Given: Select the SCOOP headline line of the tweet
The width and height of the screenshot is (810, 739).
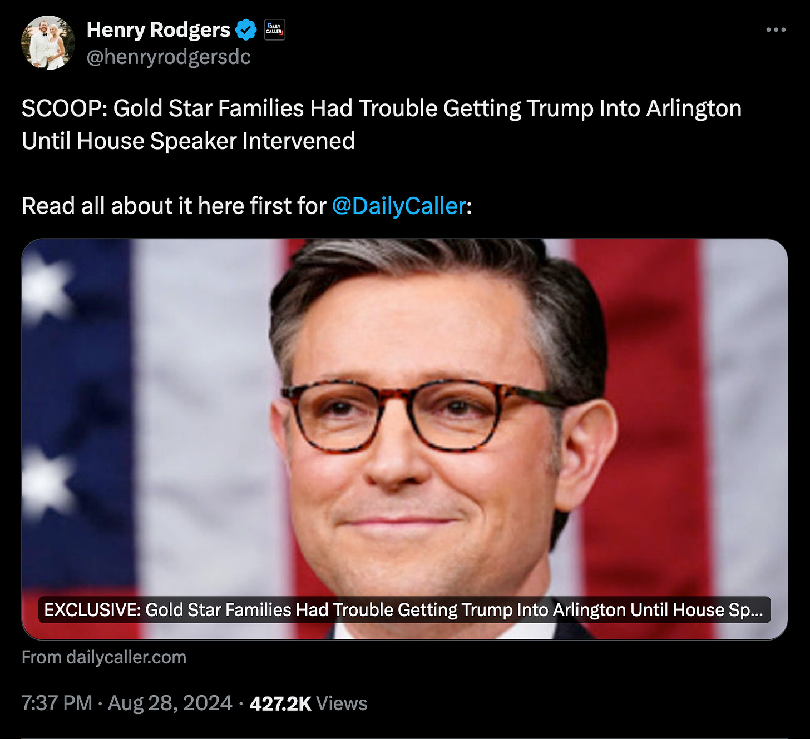Looking at the screenshot, I should pyautogui.click(x=382, y=108).
